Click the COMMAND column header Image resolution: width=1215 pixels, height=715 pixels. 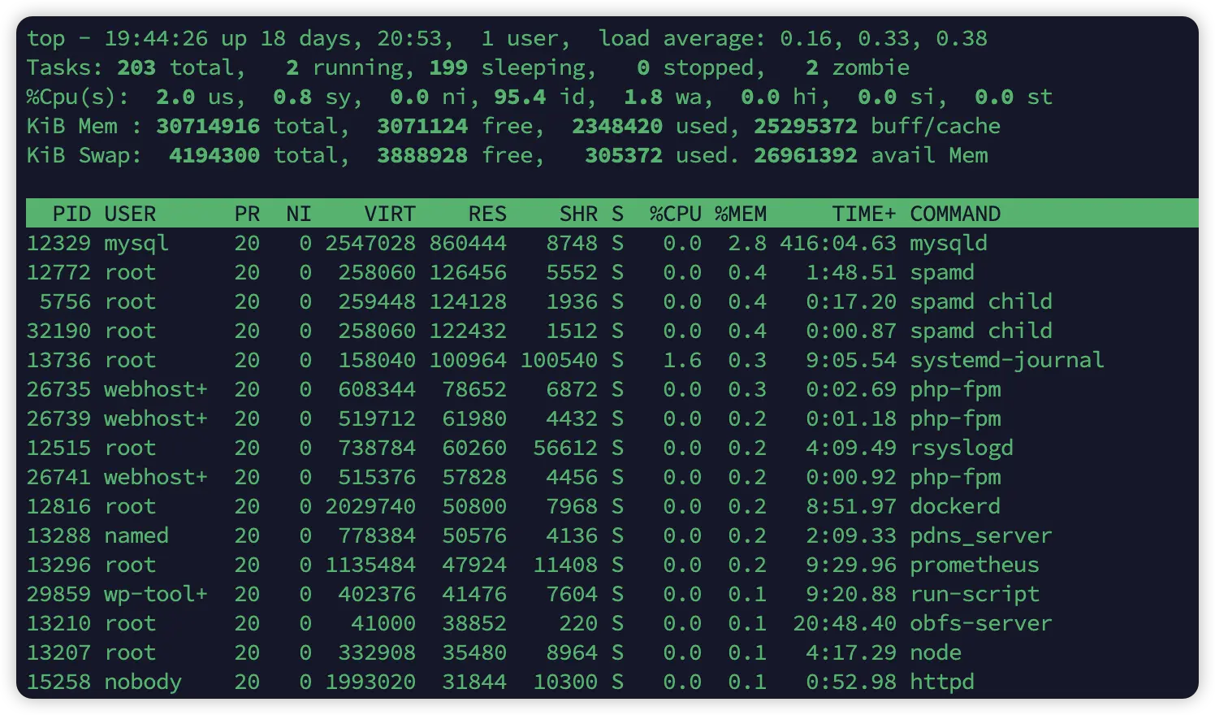pyautogui.click(x=954, y=214)
